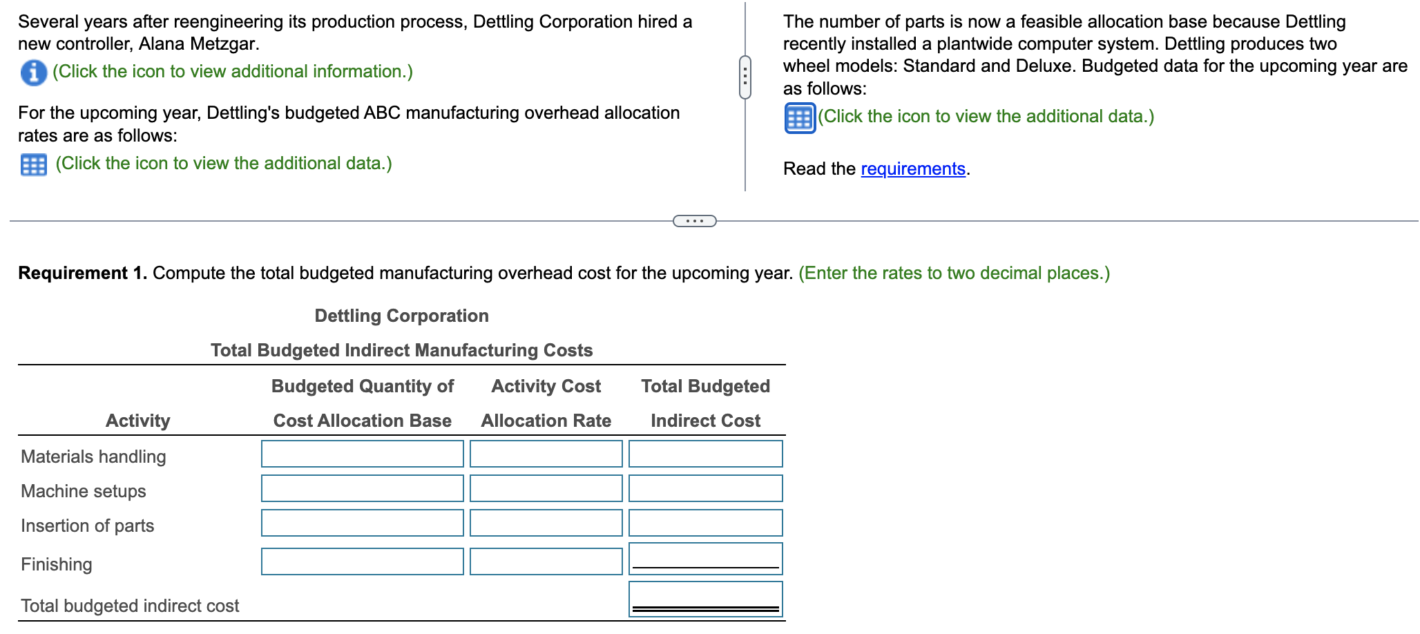
Task: Collapse the horizontal section separator control
Action: point(695,220)
